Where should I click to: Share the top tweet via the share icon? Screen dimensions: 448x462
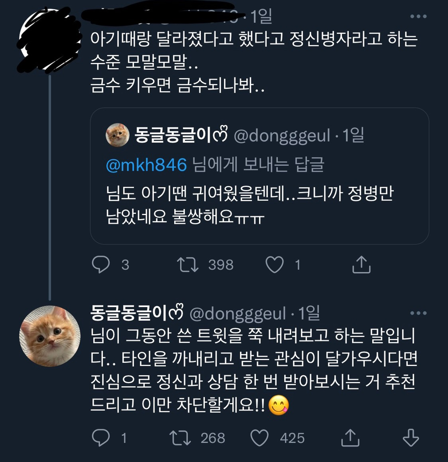361,265
